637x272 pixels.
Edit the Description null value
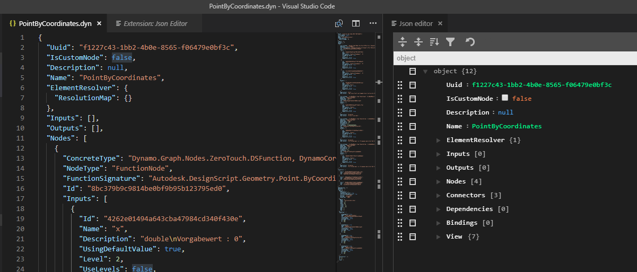point(505,112)
